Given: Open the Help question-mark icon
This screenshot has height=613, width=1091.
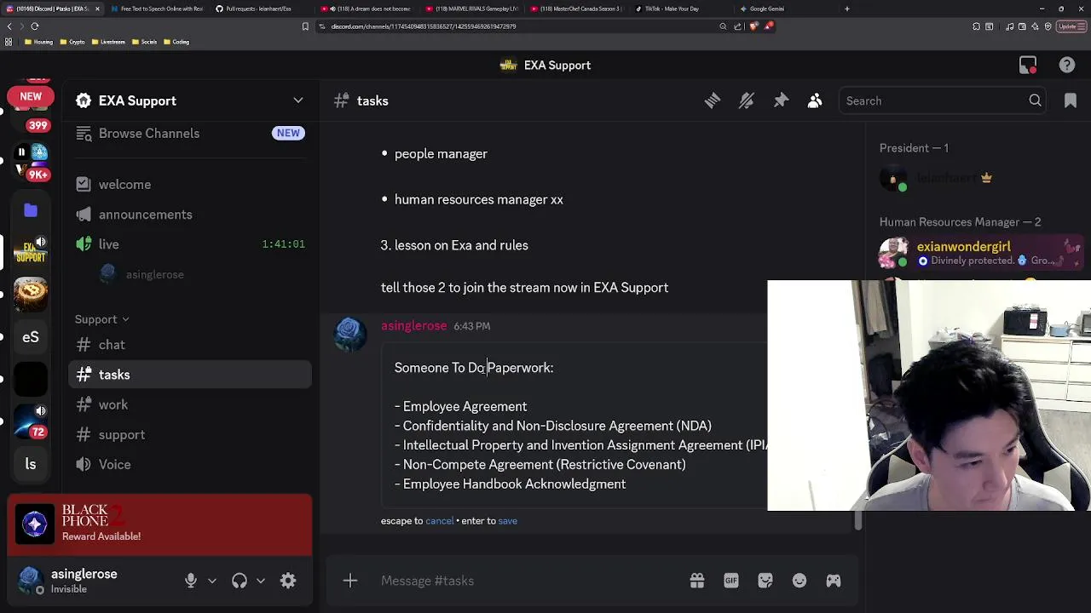Looking at the screenshot, I should coord(1067,66).
